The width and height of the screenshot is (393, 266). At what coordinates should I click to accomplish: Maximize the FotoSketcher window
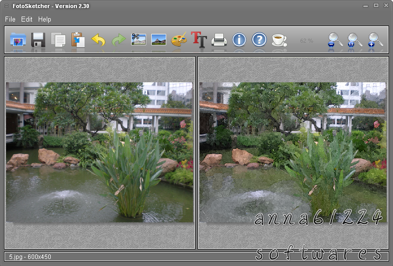pos(376,5)
